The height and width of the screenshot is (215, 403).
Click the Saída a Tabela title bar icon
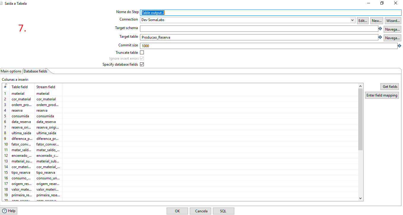(x=3, y=3)
